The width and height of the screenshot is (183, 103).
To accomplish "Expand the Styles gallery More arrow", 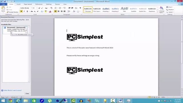I will click(158, 12).
